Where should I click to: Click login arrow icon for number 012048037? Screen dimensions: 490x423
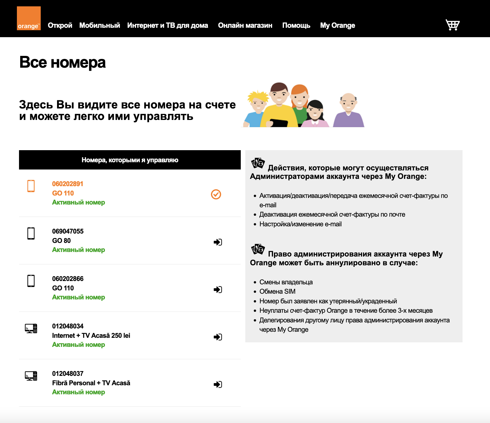(x=218, y=384)
